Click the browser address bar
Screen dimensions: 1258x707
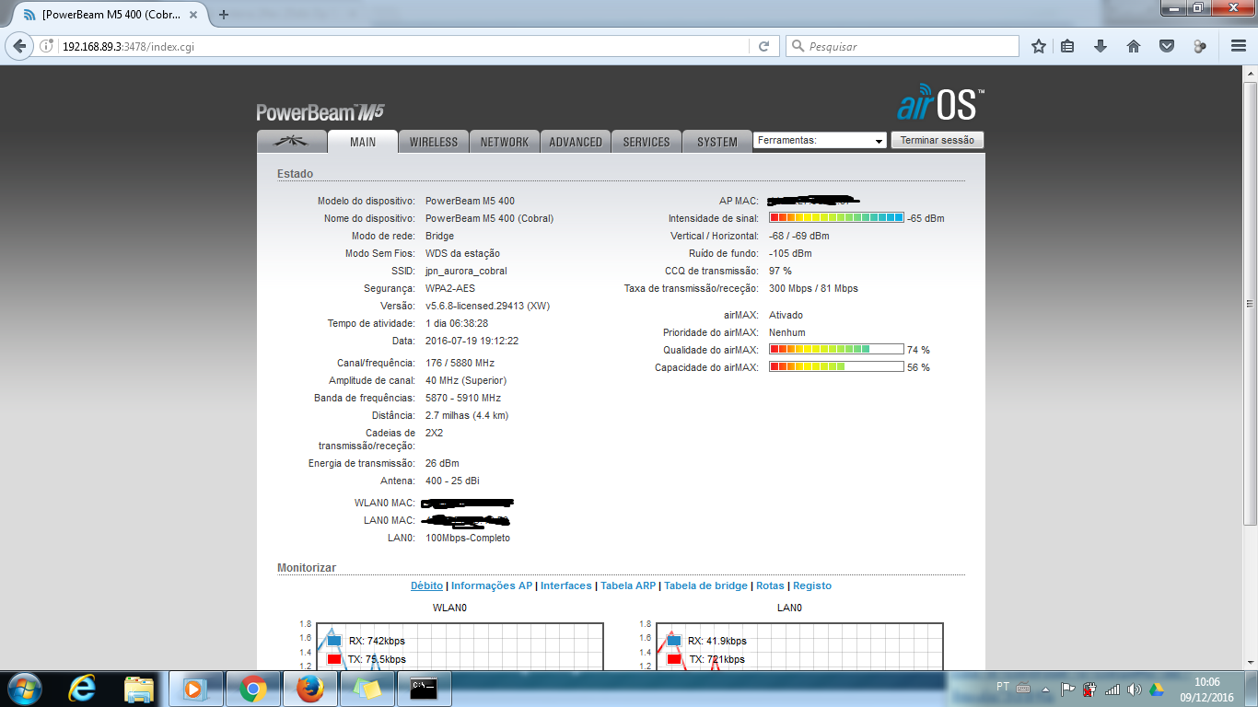pos(405,46)
